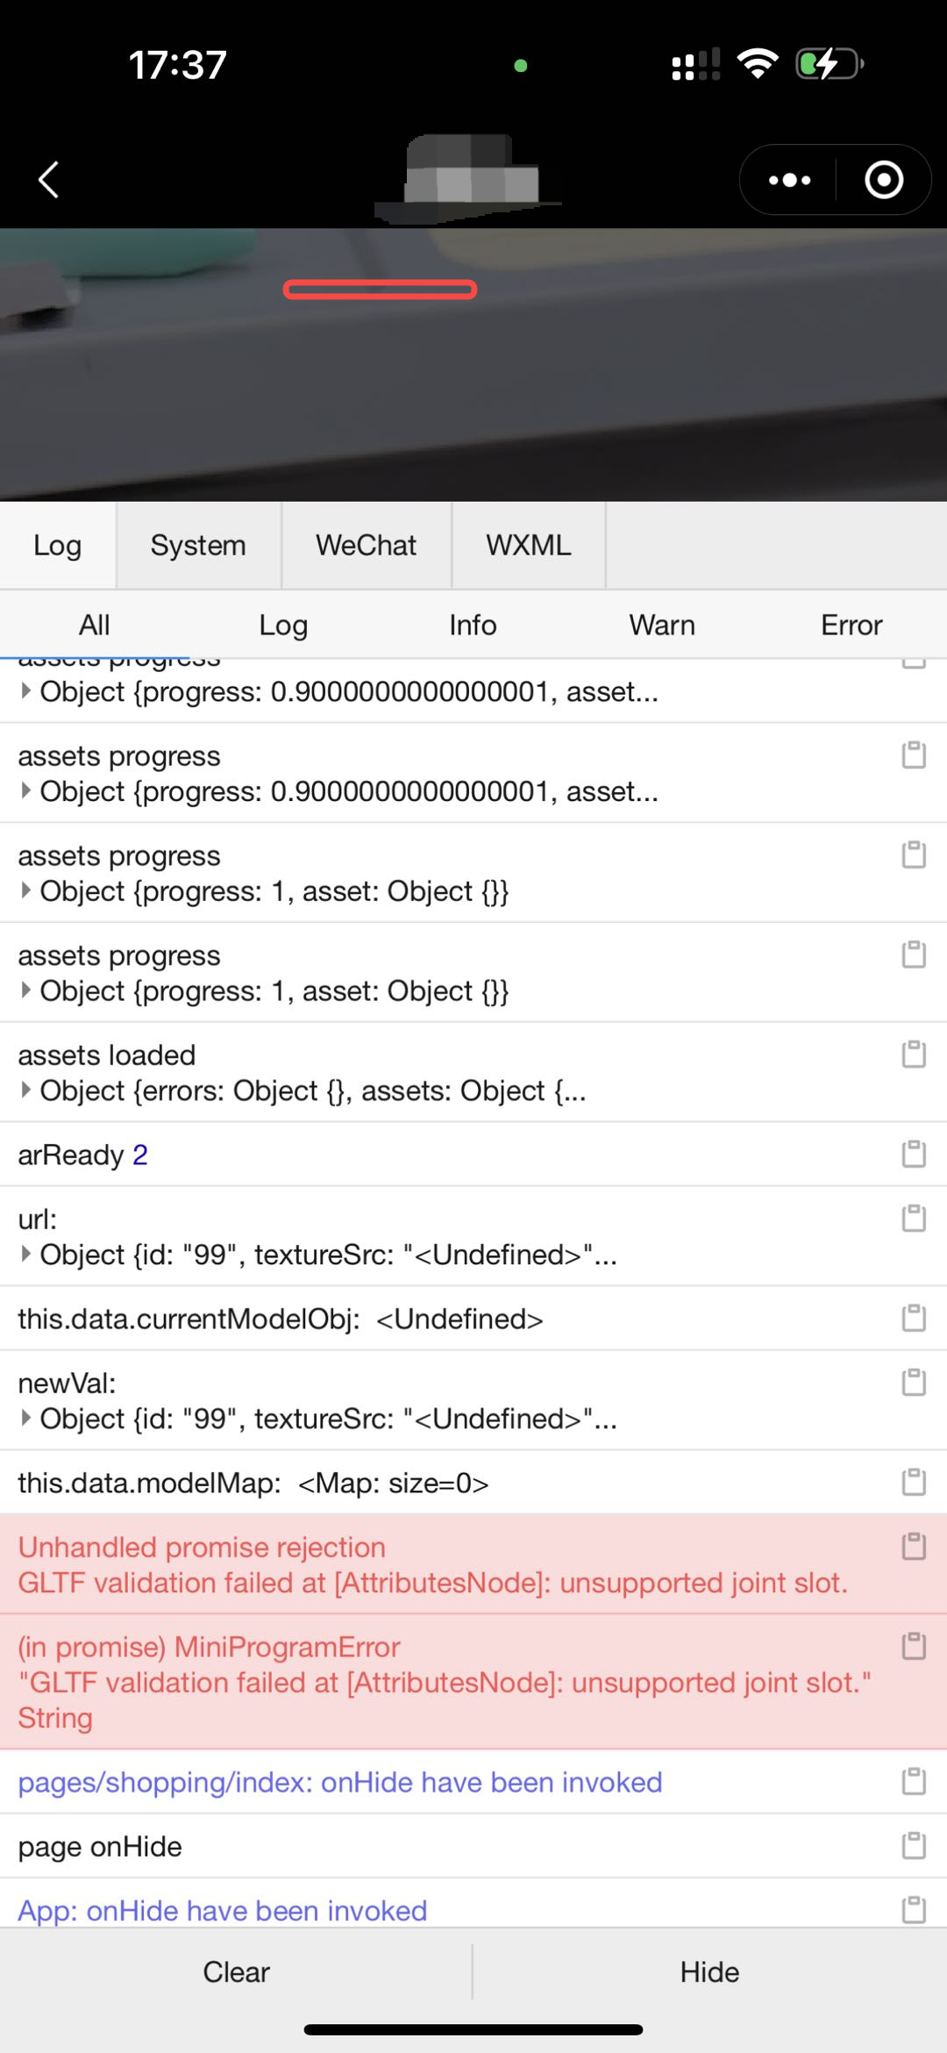
Task: Switch to the WeChat tab
Action: tap(366, 545)
